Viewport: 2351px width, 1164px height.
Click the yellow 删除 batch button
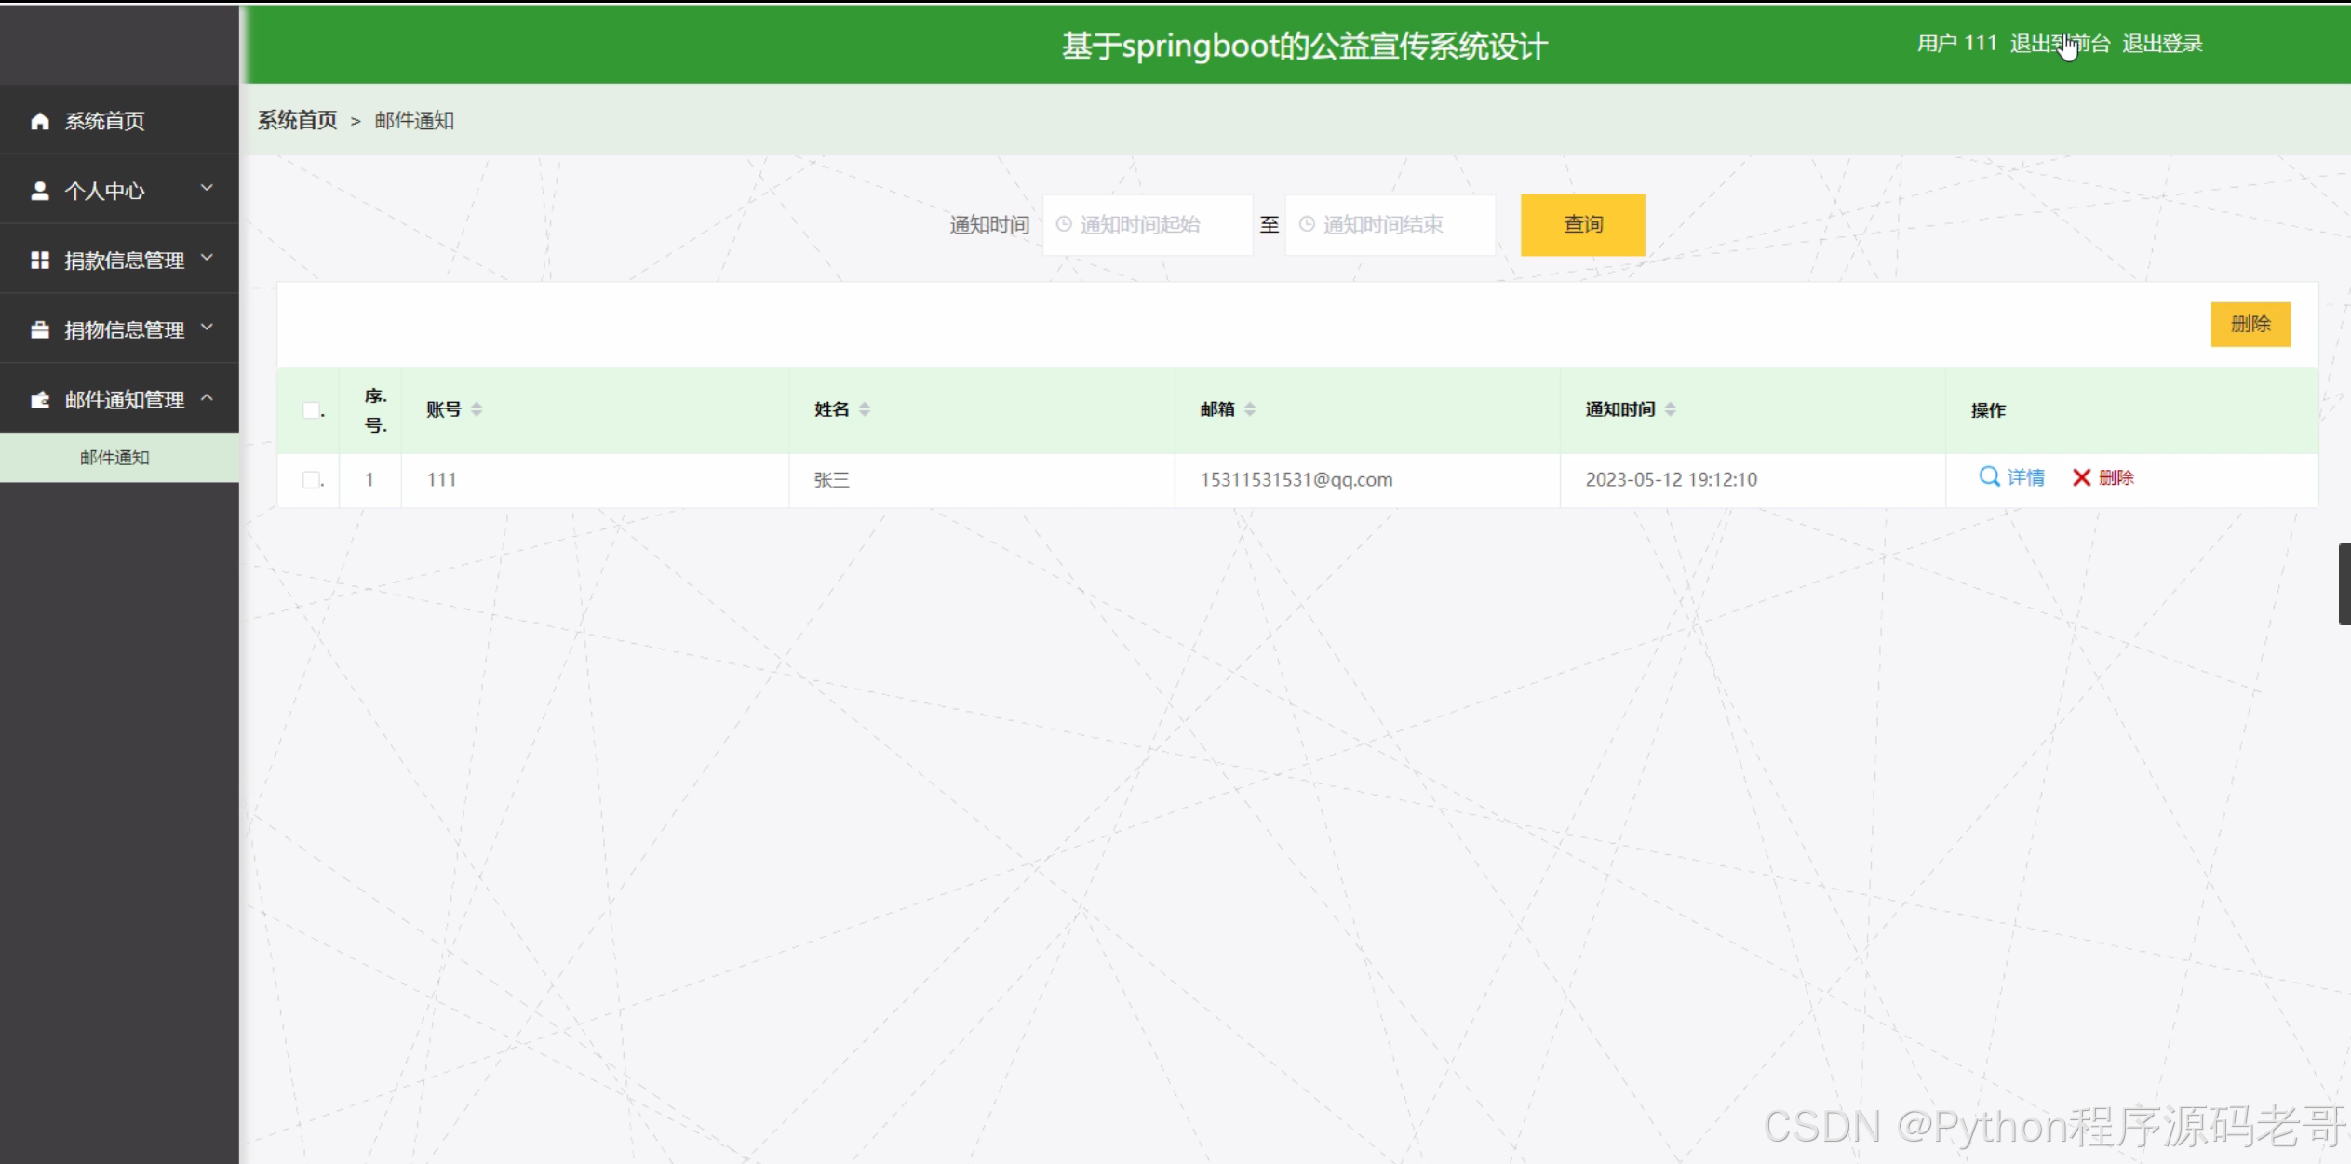coord(2250,324)
